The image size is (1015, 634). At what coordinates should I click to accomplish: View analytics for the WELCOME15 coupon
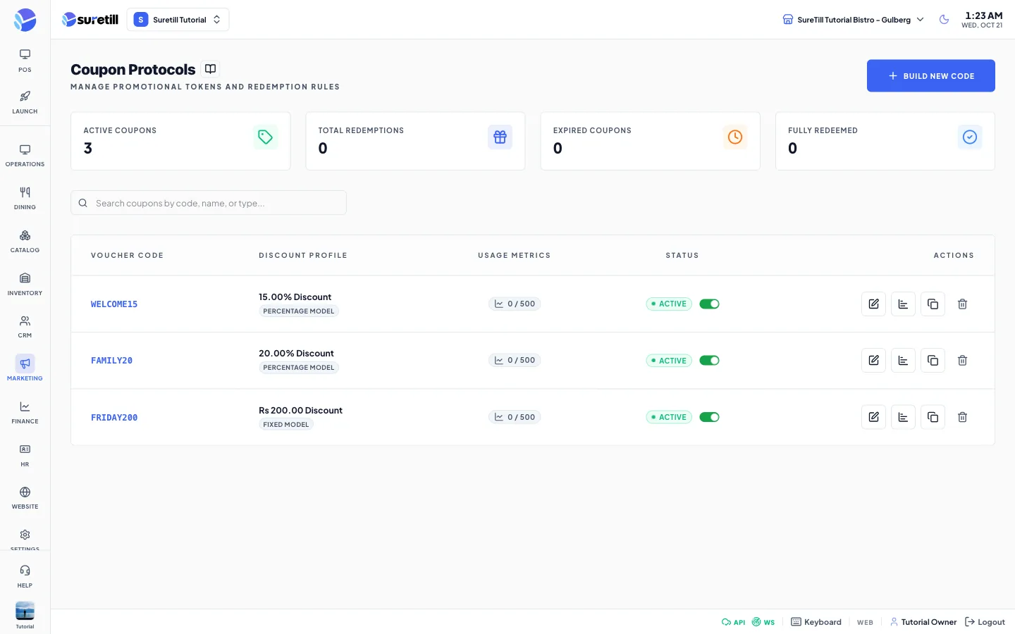coord(903,304)
